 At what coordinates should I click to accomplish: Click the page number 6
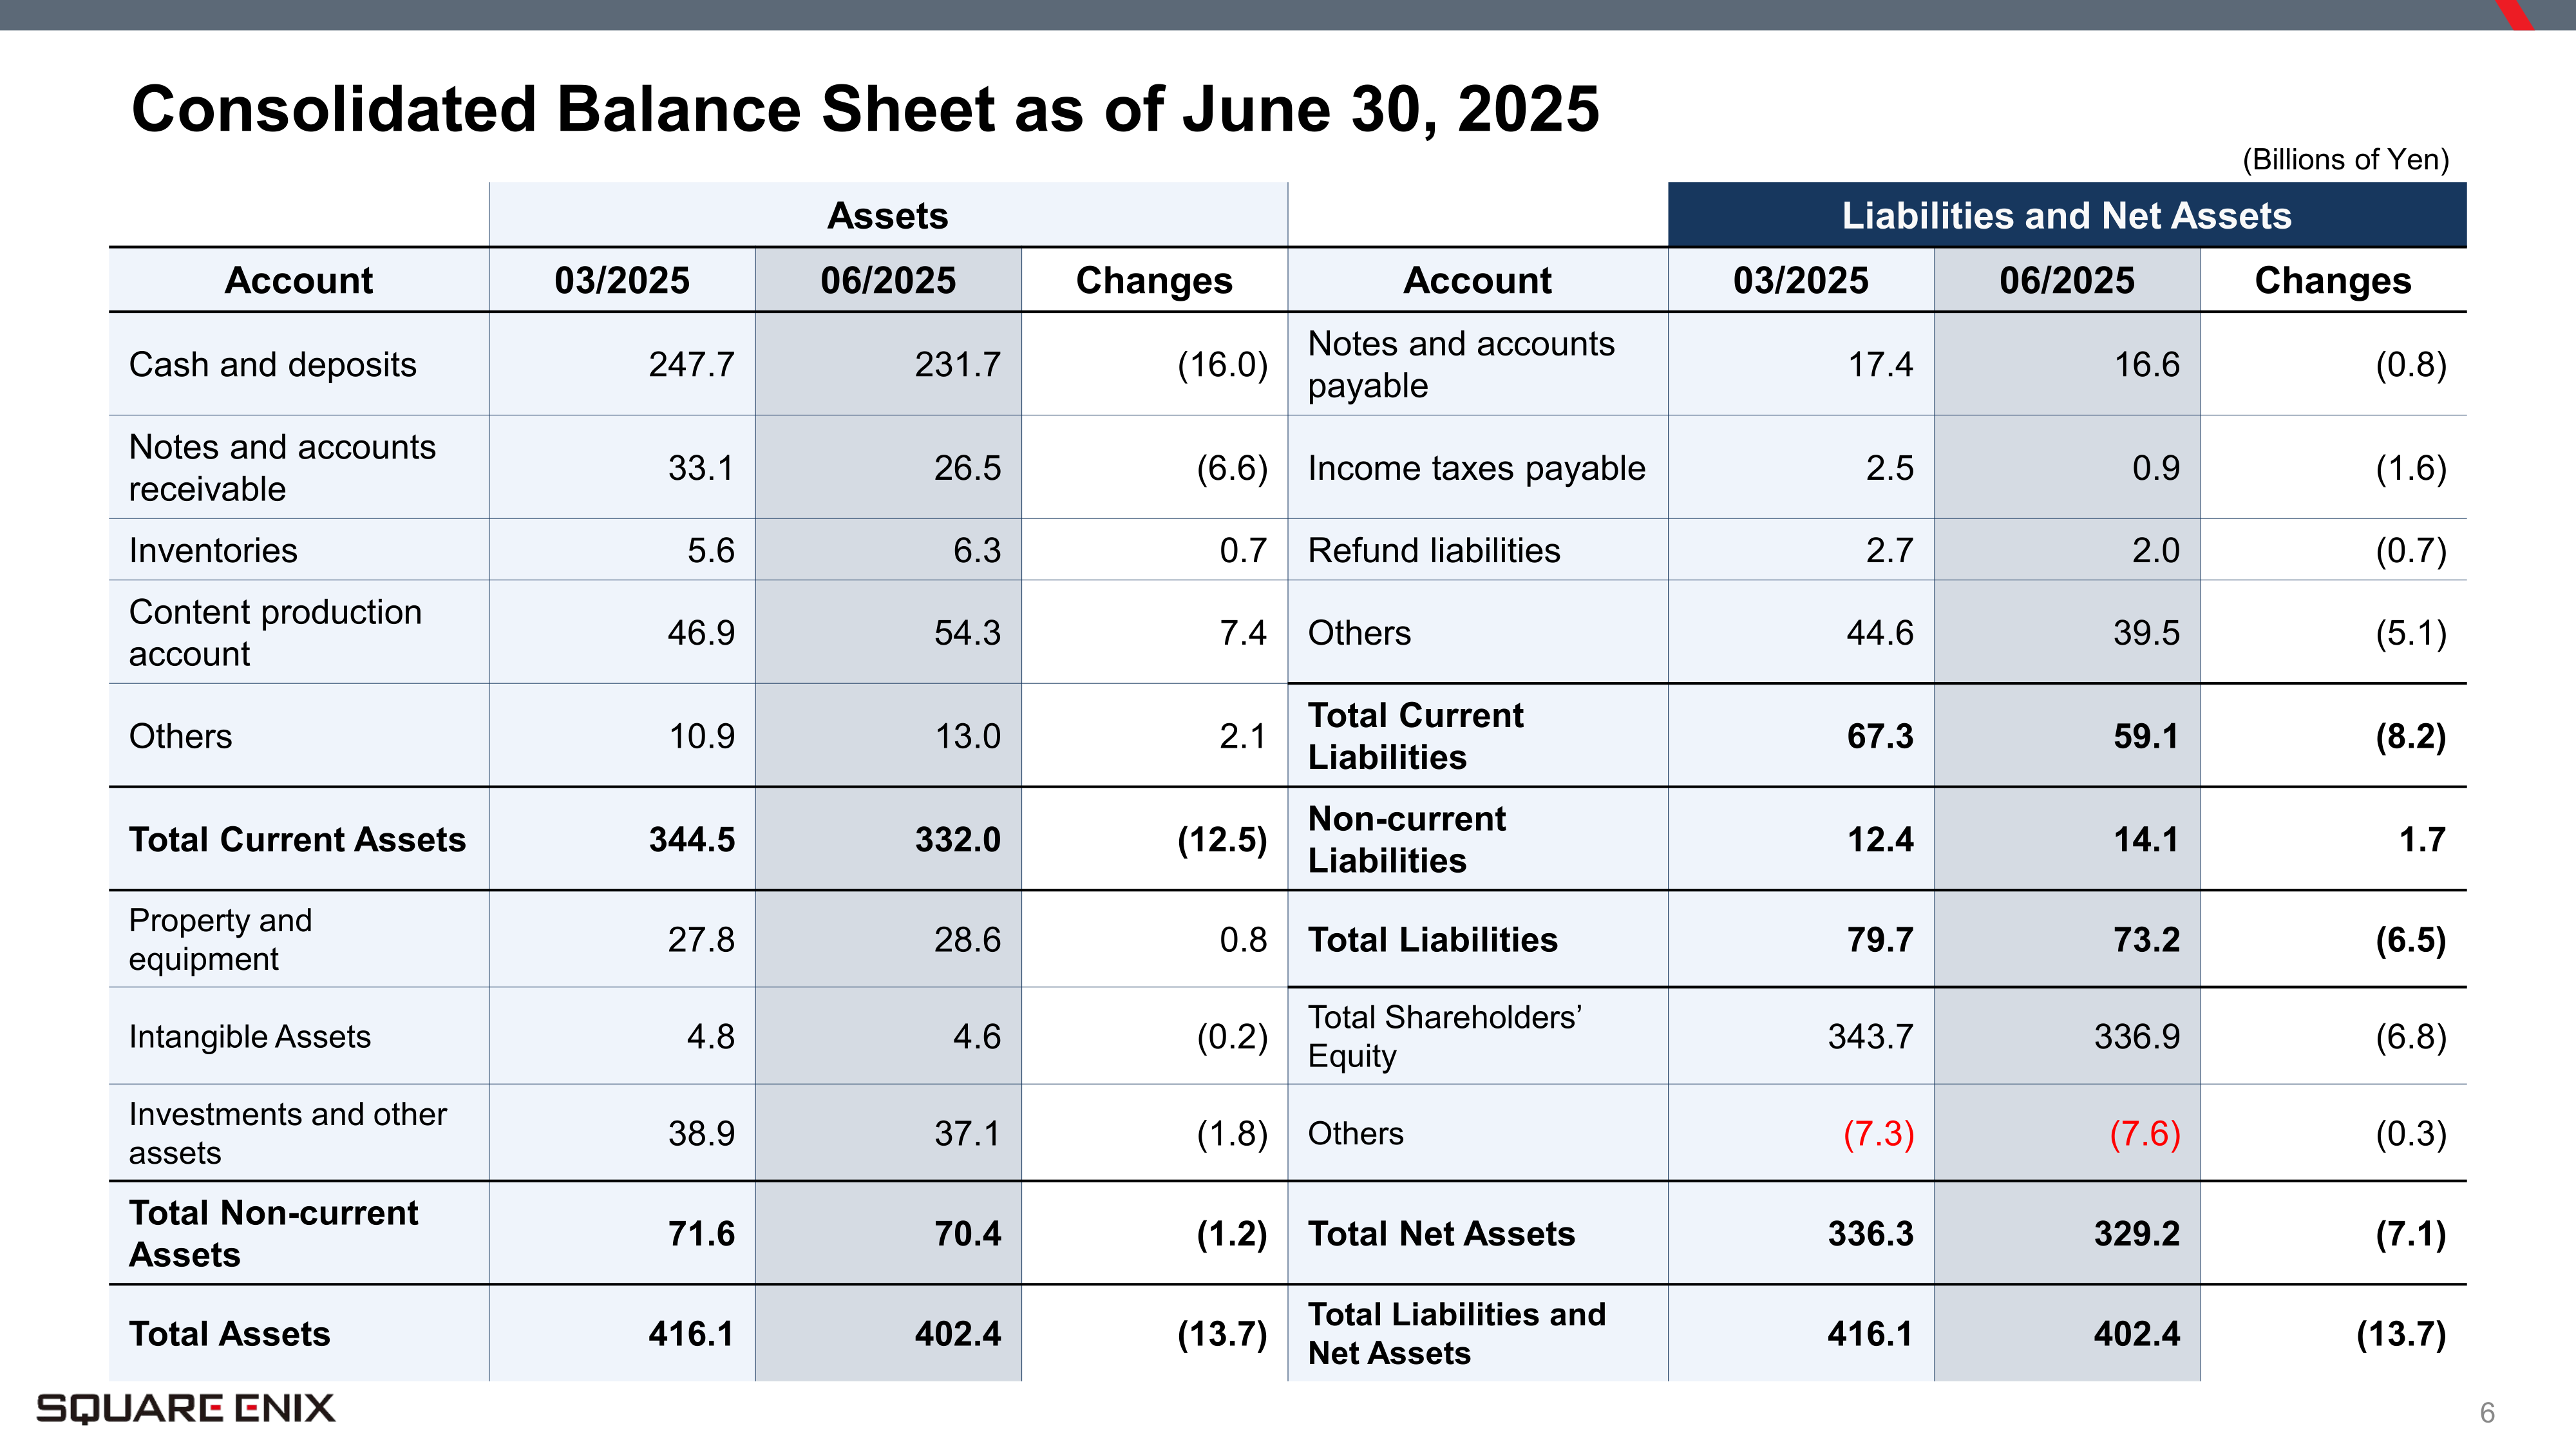tap(2487, 1412)
